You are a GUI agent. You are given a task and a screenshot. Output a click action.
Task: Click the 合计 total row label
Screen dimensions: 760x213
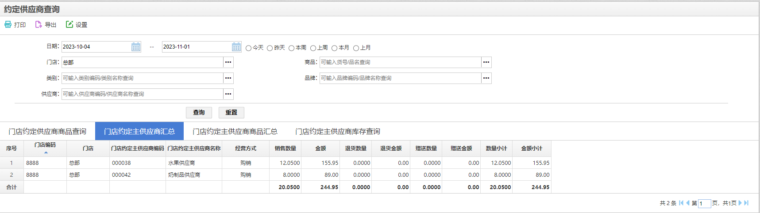[12, 187]
